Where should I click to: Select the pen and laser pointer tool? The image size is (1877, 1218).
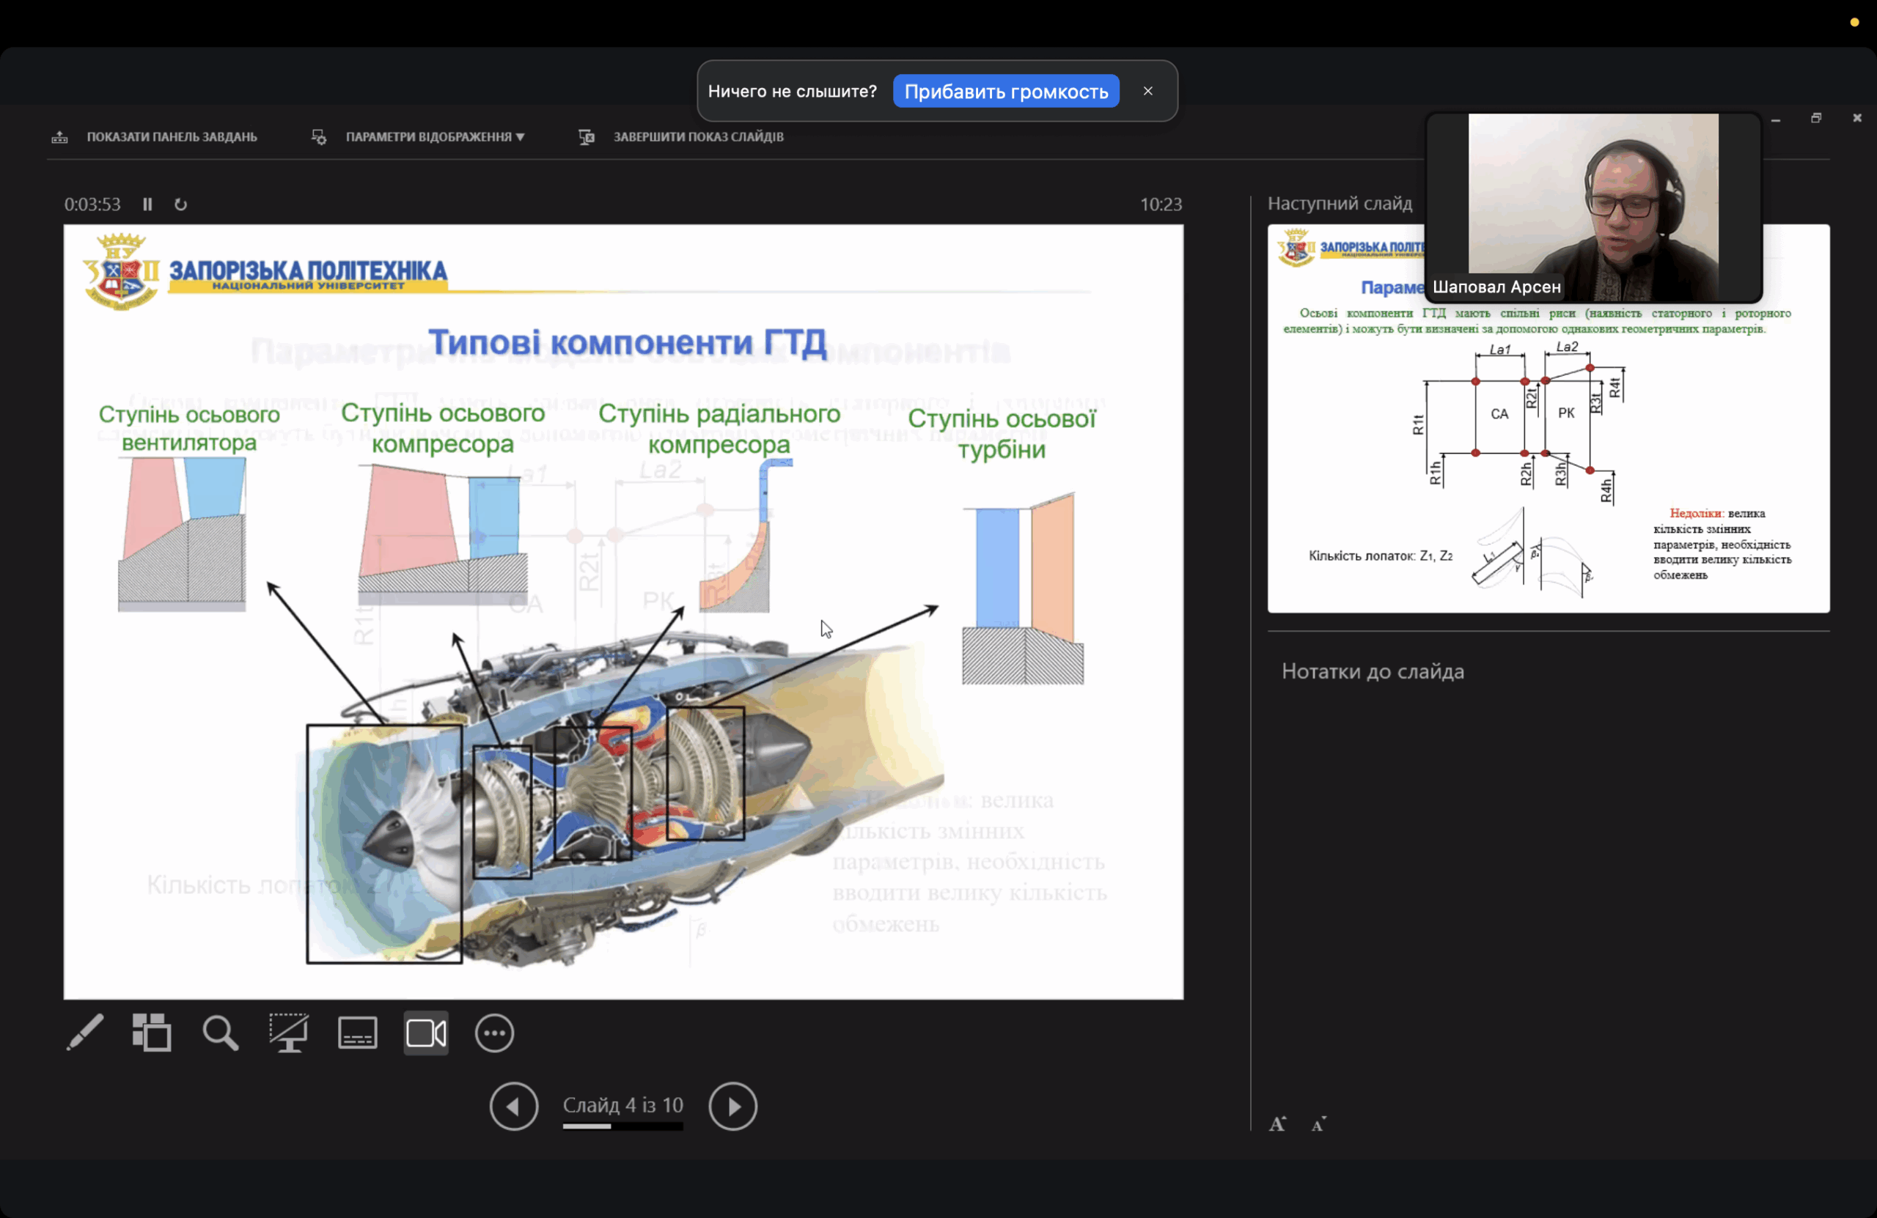pyautogui.click(x=84, y=1033)
